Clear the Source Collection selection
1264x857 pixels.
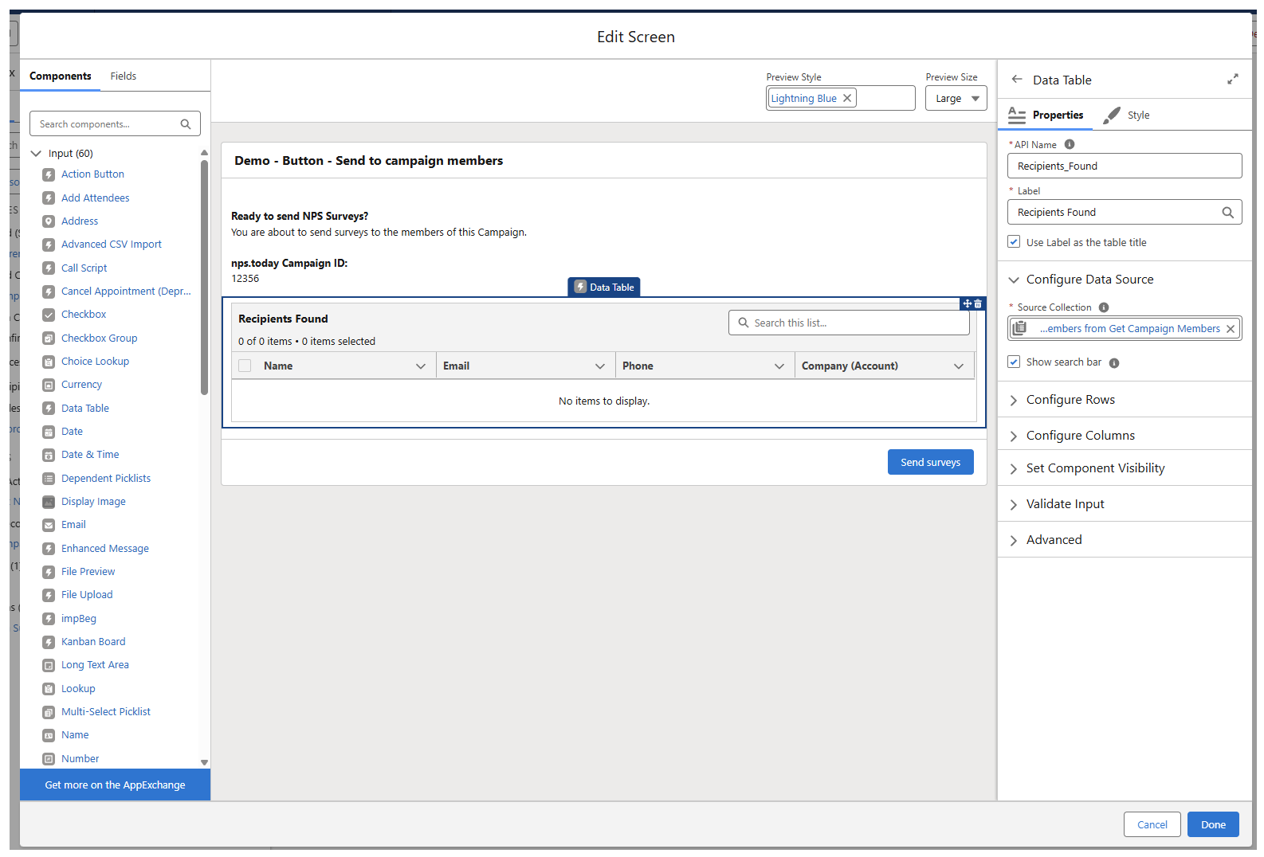[x=1231, y=329]
